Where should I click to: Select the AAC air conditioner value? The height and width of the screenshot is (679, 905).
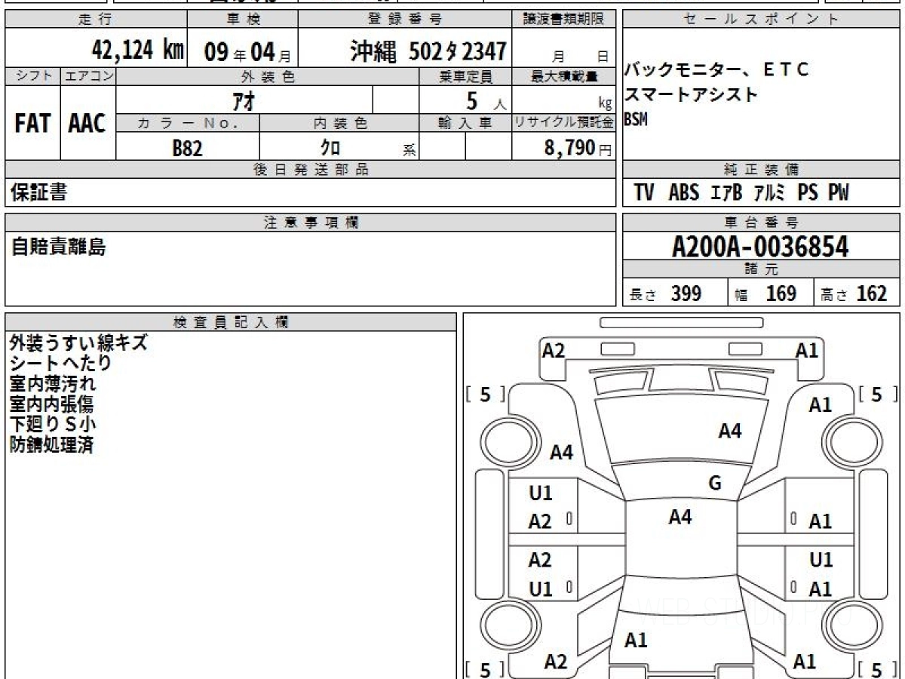pyautogui.click(x=87, y=124)
